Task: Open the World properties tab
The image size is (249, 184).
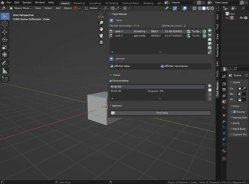Action: coord(224,108)
